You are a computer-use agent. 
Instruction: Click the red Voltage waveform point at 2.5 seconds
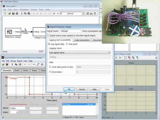[x=30, y=77]
